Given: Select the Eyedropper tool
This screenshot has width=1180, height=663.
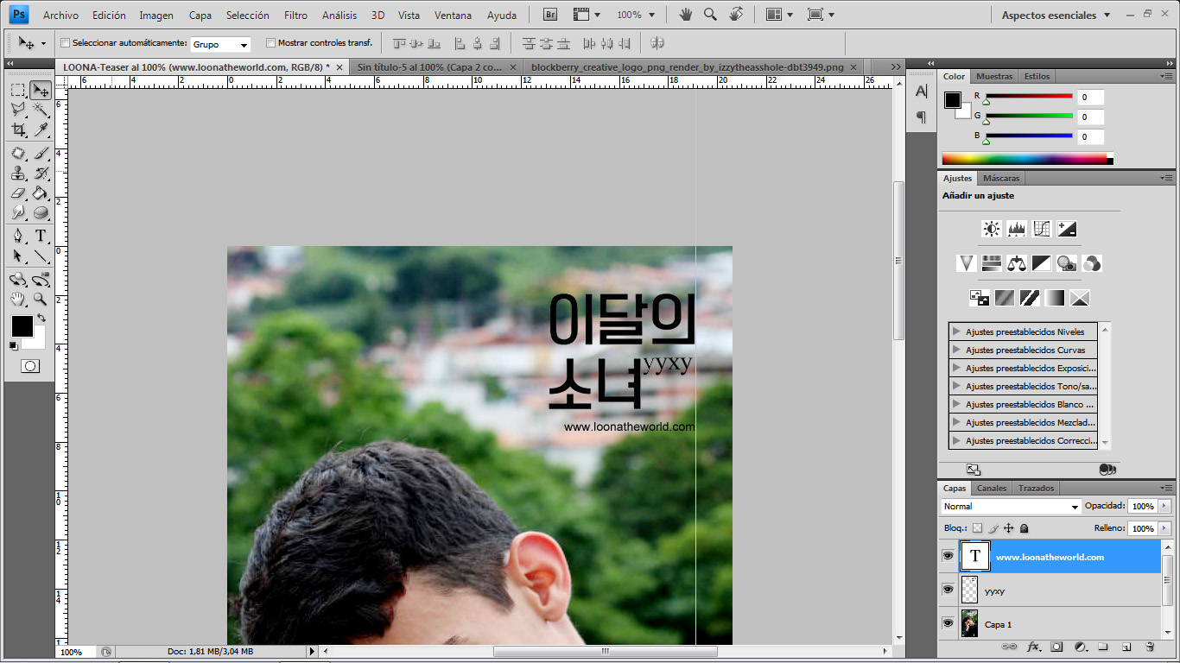Looking at the screenshot, I should click(41, 129).
